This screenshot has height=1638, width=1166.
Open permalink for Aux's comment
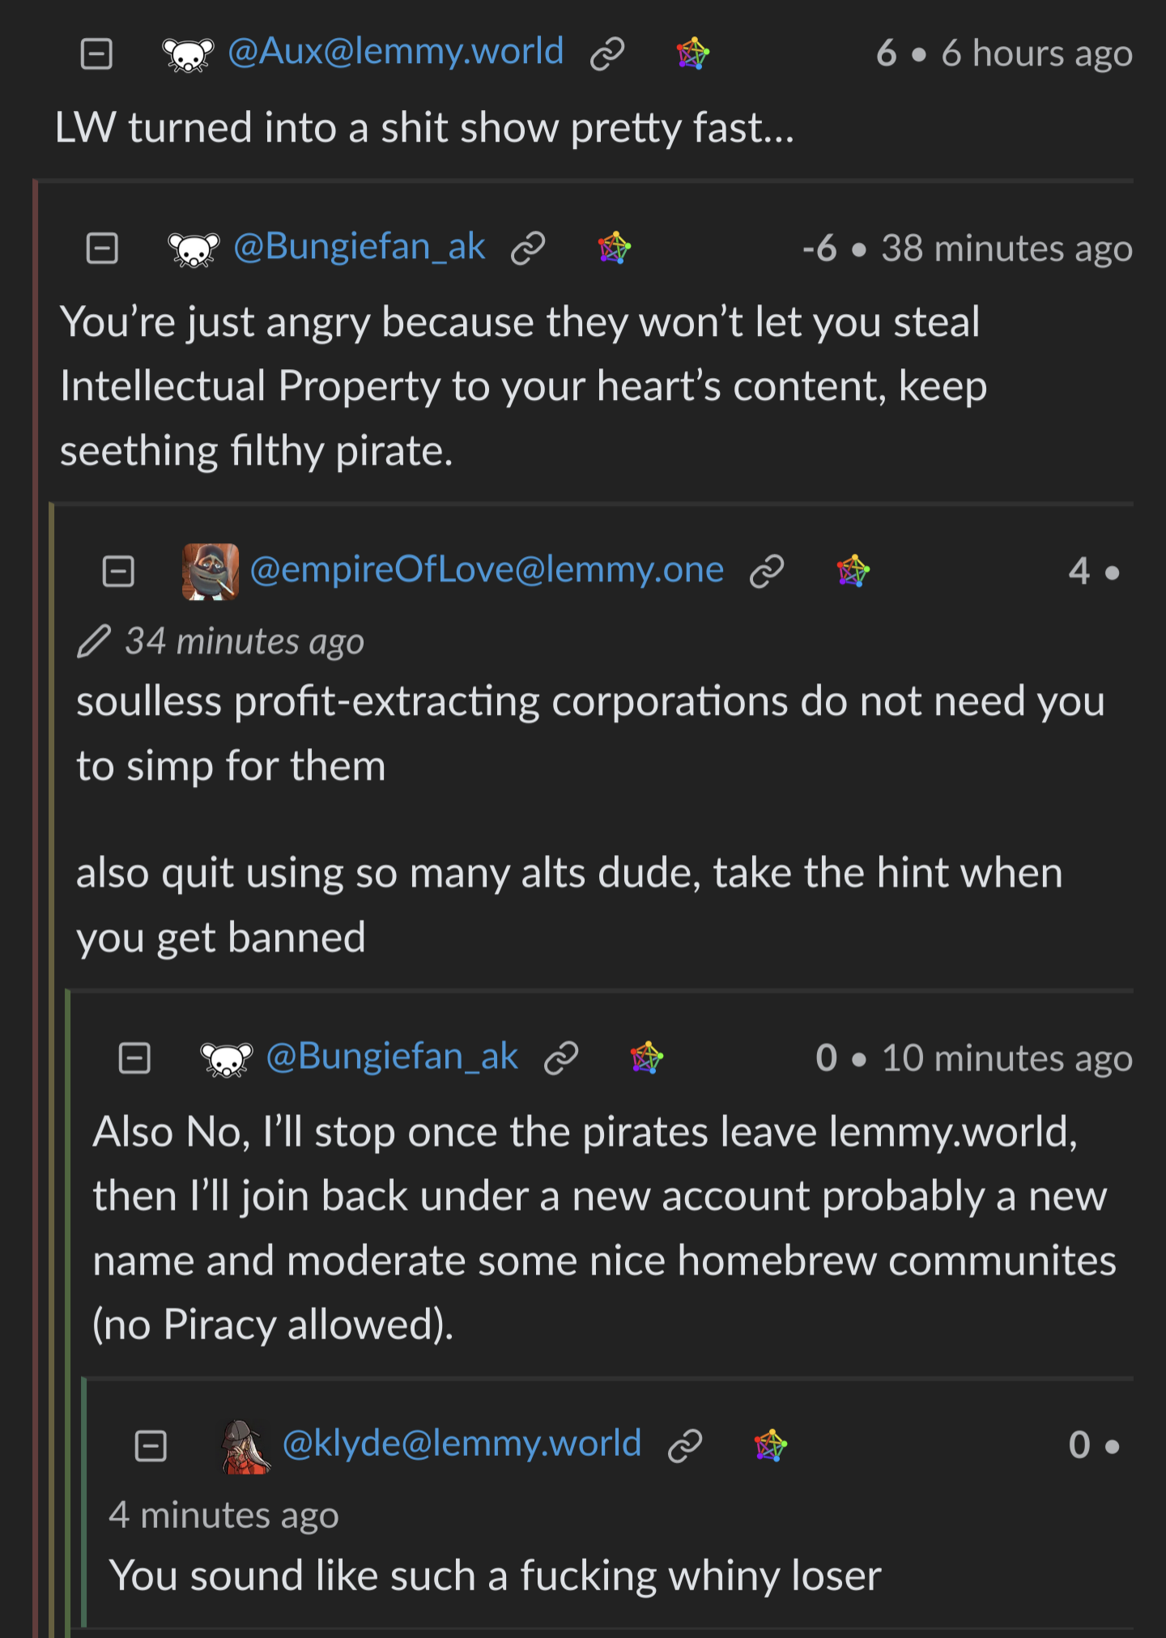[x=607, y=54]
